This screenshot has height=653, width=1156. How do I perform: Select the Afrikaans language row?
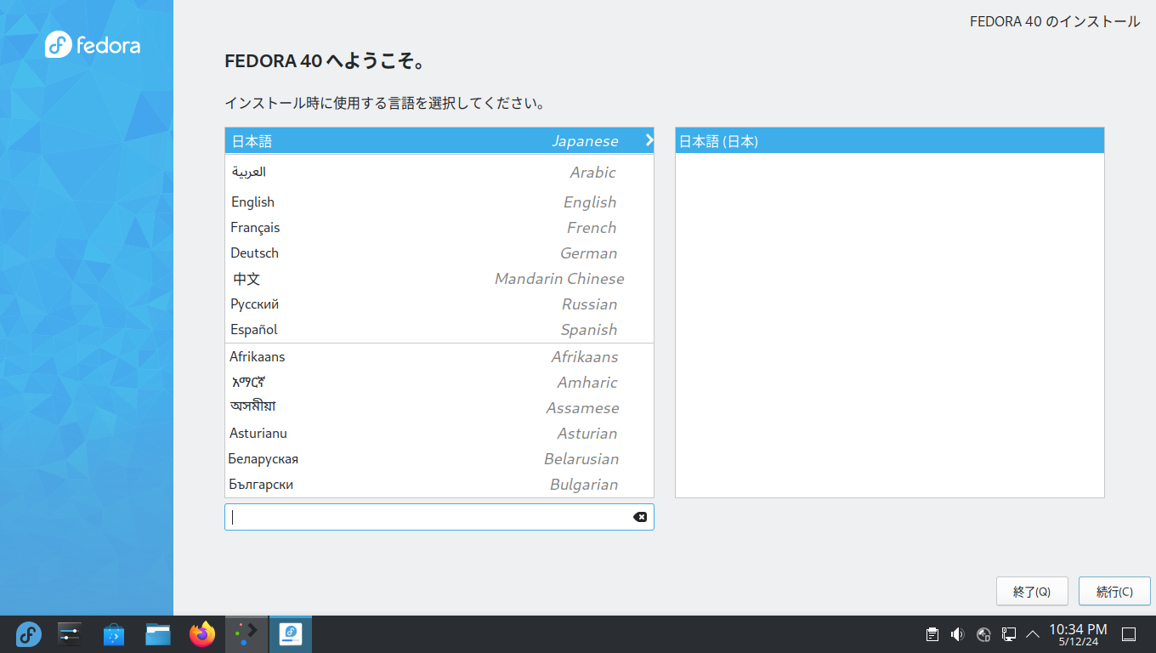tap(439, 356)
